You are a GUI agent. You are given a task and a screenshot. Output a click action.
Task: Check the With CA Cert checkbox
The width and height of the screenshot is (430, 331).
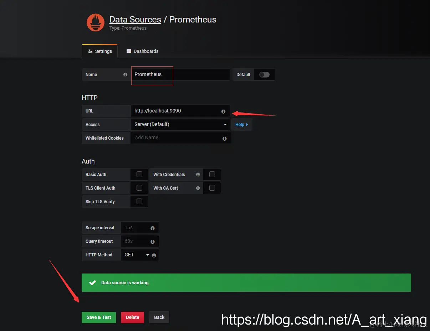click(212, 188)
